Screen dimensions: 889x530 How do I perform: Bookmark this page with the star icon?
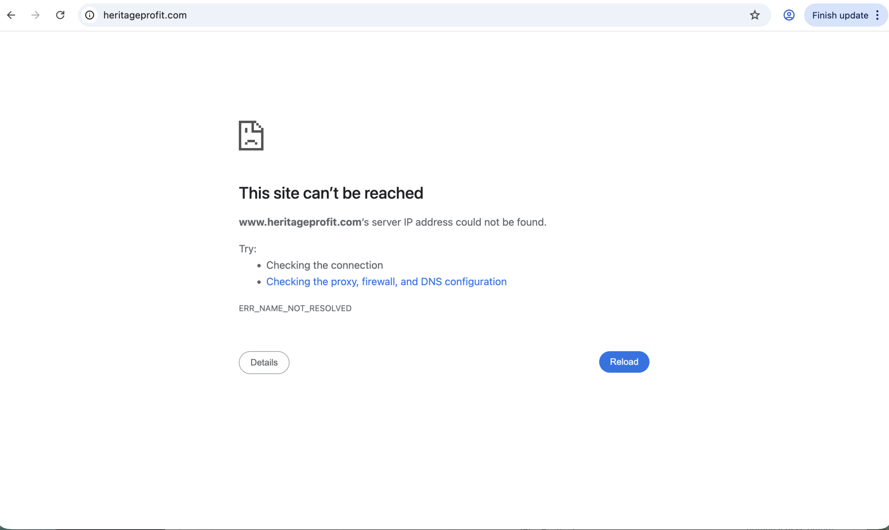[754, 15]
